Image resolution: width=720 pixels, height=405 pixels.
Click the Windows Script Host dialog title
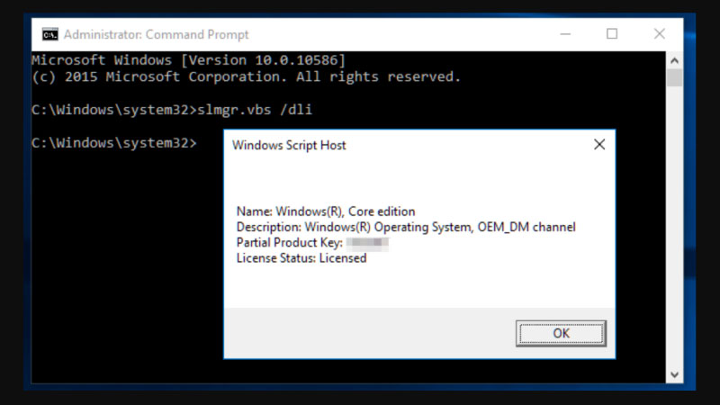289,145
